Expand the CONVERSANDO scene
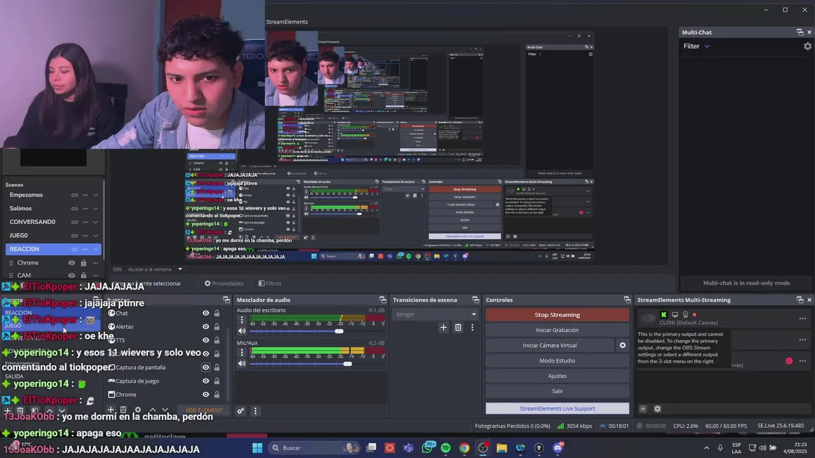The height and width of the screenshot is (458, 815). pyautogui.click(x=96, y=222)
